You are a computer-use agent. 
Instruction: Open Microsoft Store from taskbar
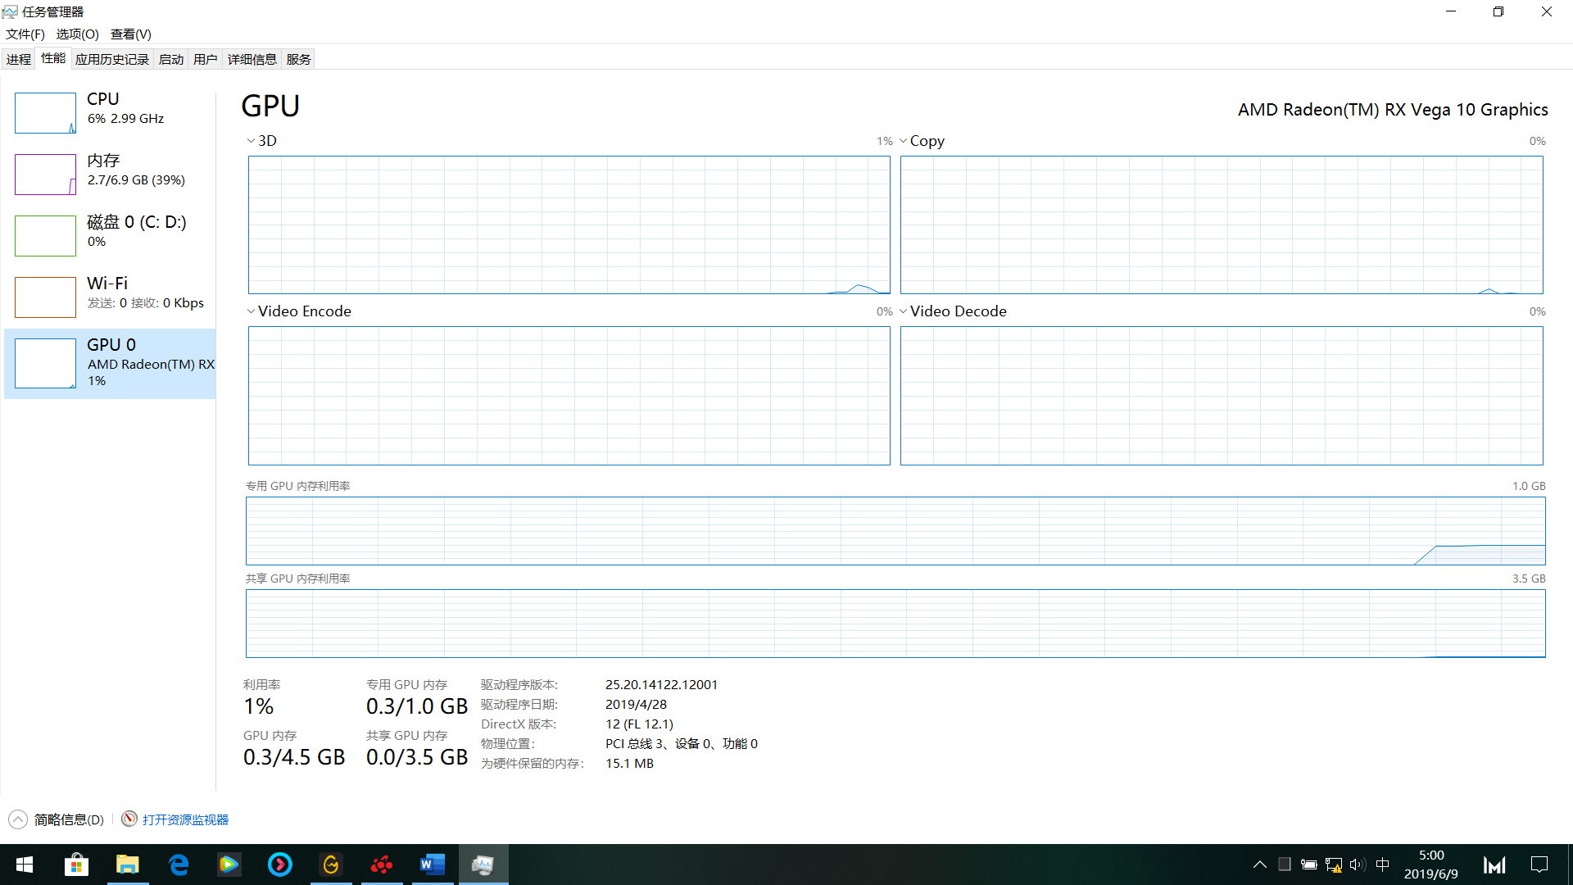[x=76, y=865]
